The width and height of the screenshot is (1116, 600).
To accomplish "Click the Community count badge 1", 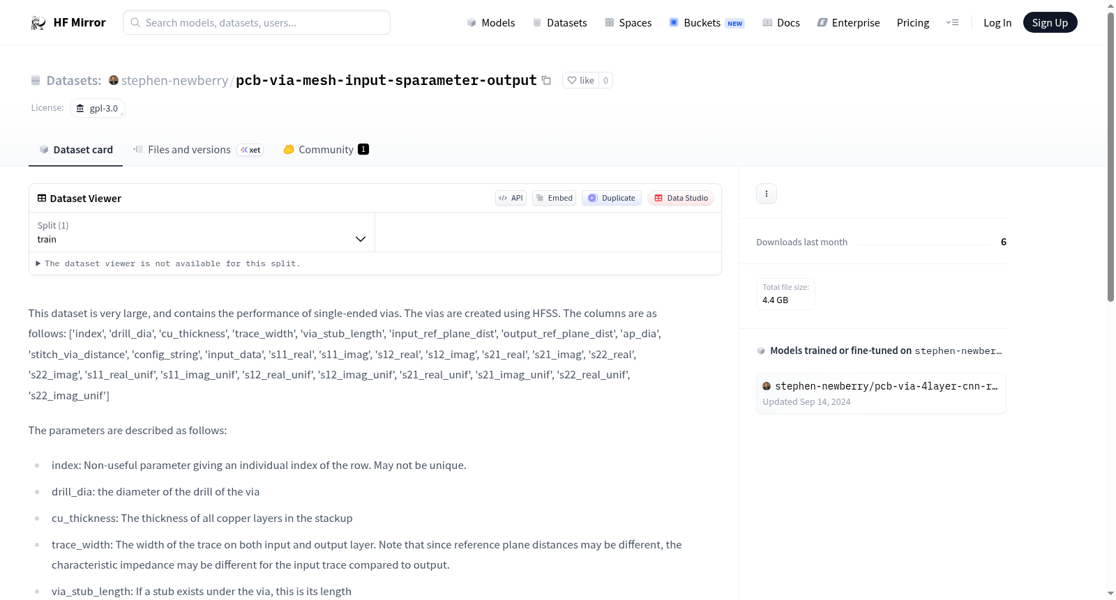I will point(363,149).
